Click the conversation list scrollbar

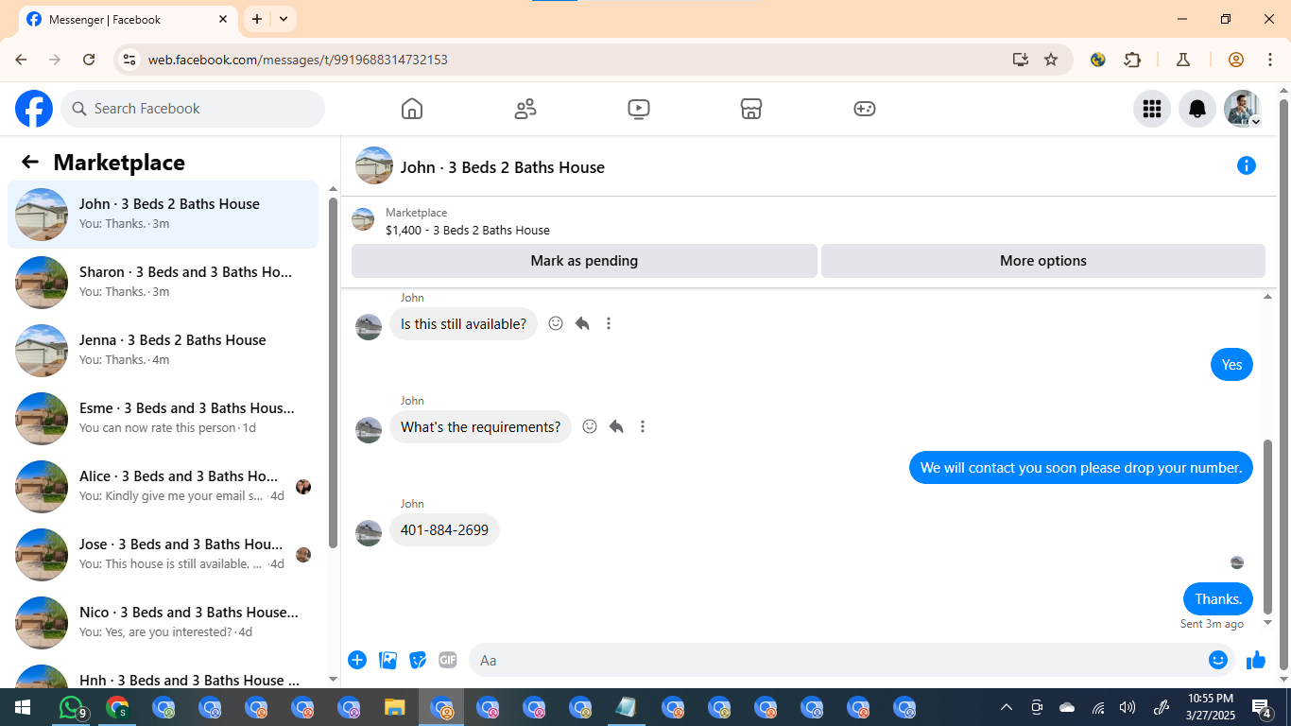[x=333, y=372]
